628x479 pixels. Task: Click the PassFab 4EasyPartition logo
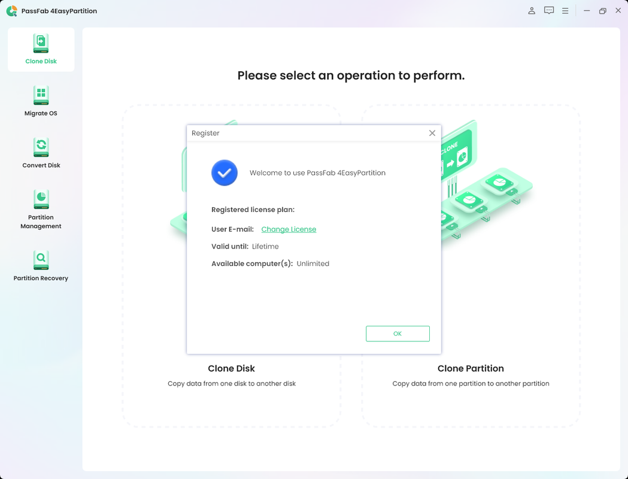click(x=12, y=11)
